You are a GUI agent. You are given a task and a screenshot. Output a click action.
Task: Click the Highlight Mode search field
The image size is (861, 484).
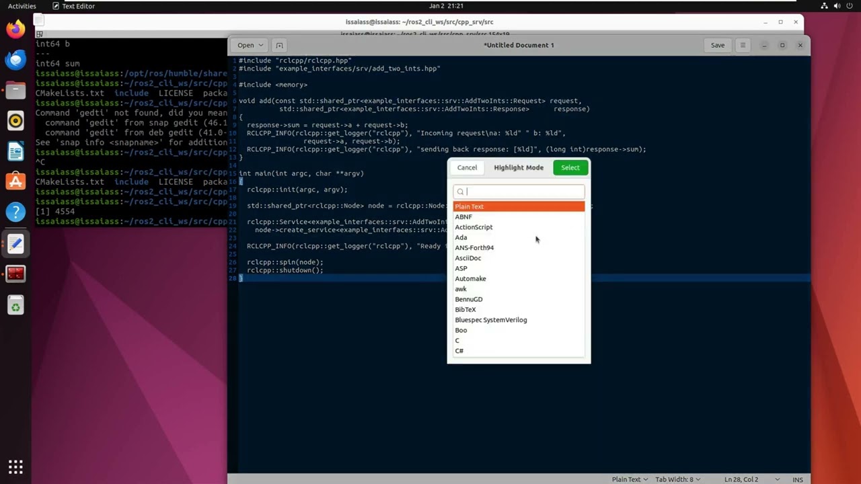click(x=519, y=192)
